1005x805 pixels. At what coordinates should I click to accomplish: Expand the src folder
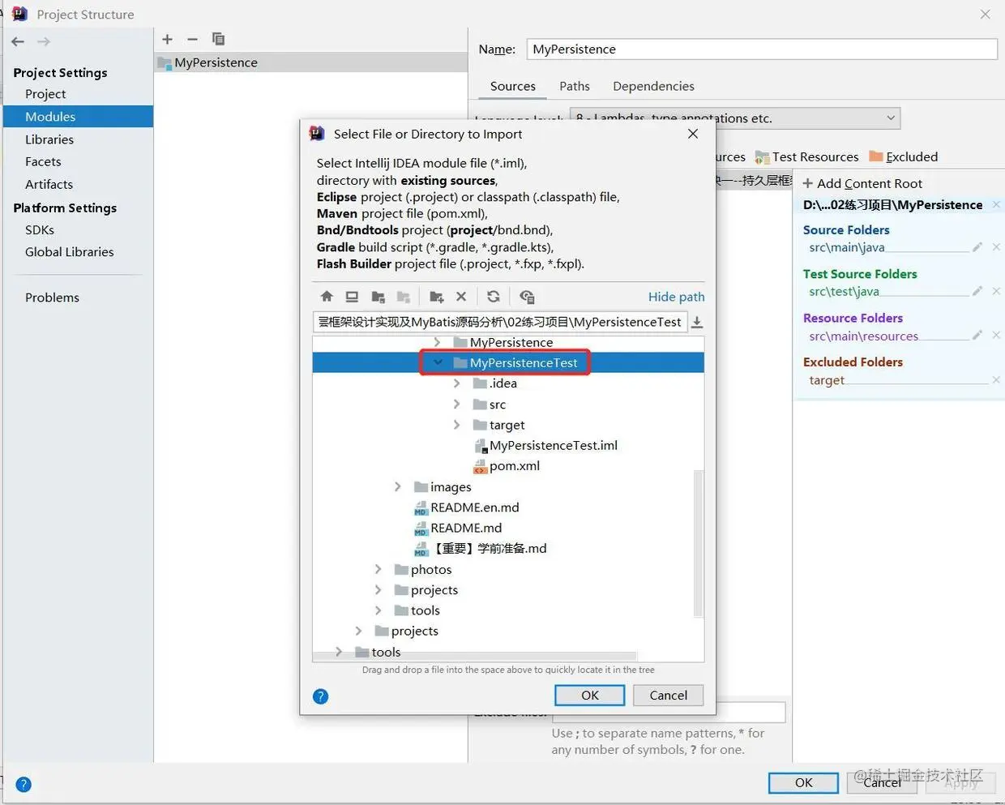pos(457,404)
